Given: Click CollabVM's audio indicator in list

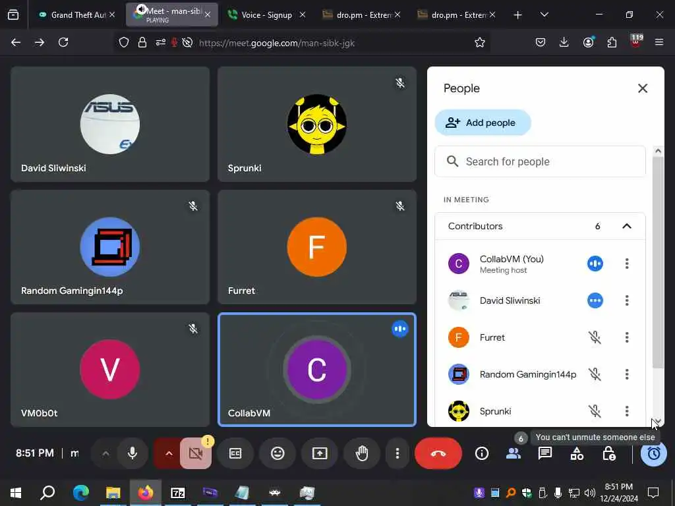Looking at the screenshot, I should point(595,264).
